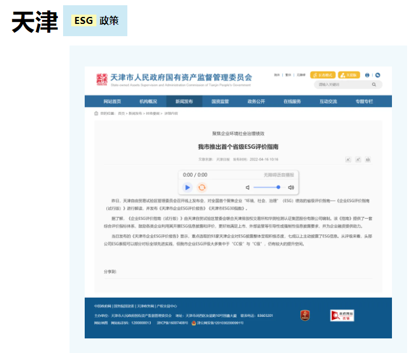Click the 分享到 share label

click(x=110, y=272)
